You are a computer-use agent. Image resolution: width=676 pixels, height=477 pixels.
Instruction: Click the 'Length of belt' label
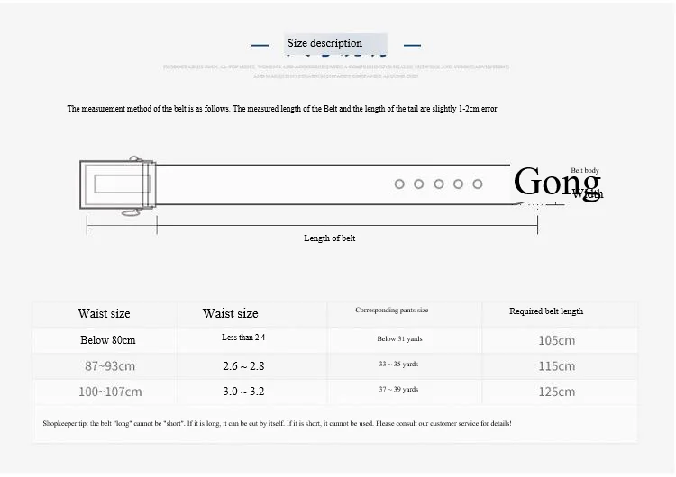(329, 238)
